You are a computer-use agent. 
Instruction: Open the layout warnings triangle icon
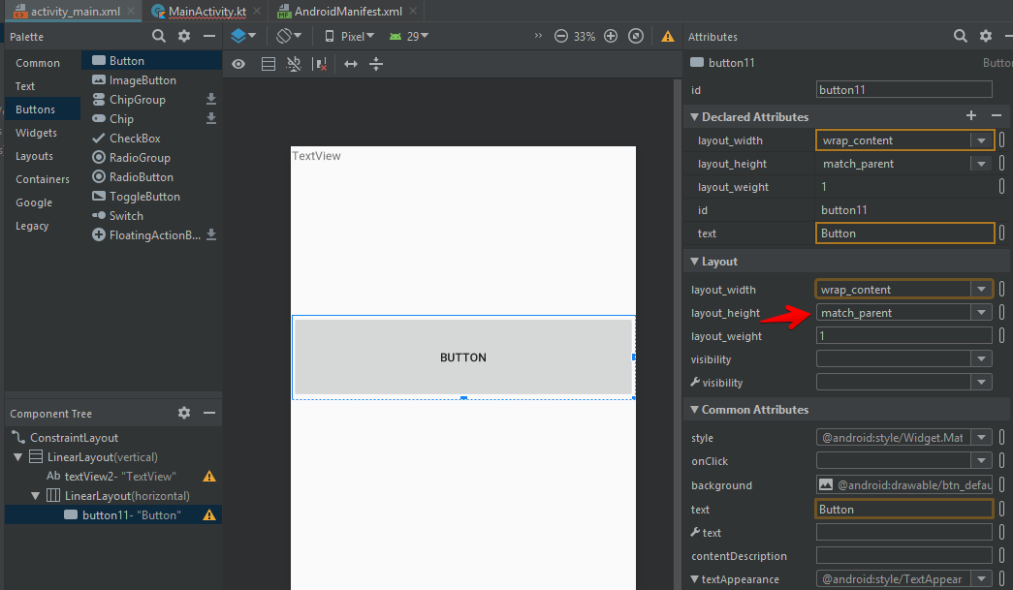pos(668,36)
